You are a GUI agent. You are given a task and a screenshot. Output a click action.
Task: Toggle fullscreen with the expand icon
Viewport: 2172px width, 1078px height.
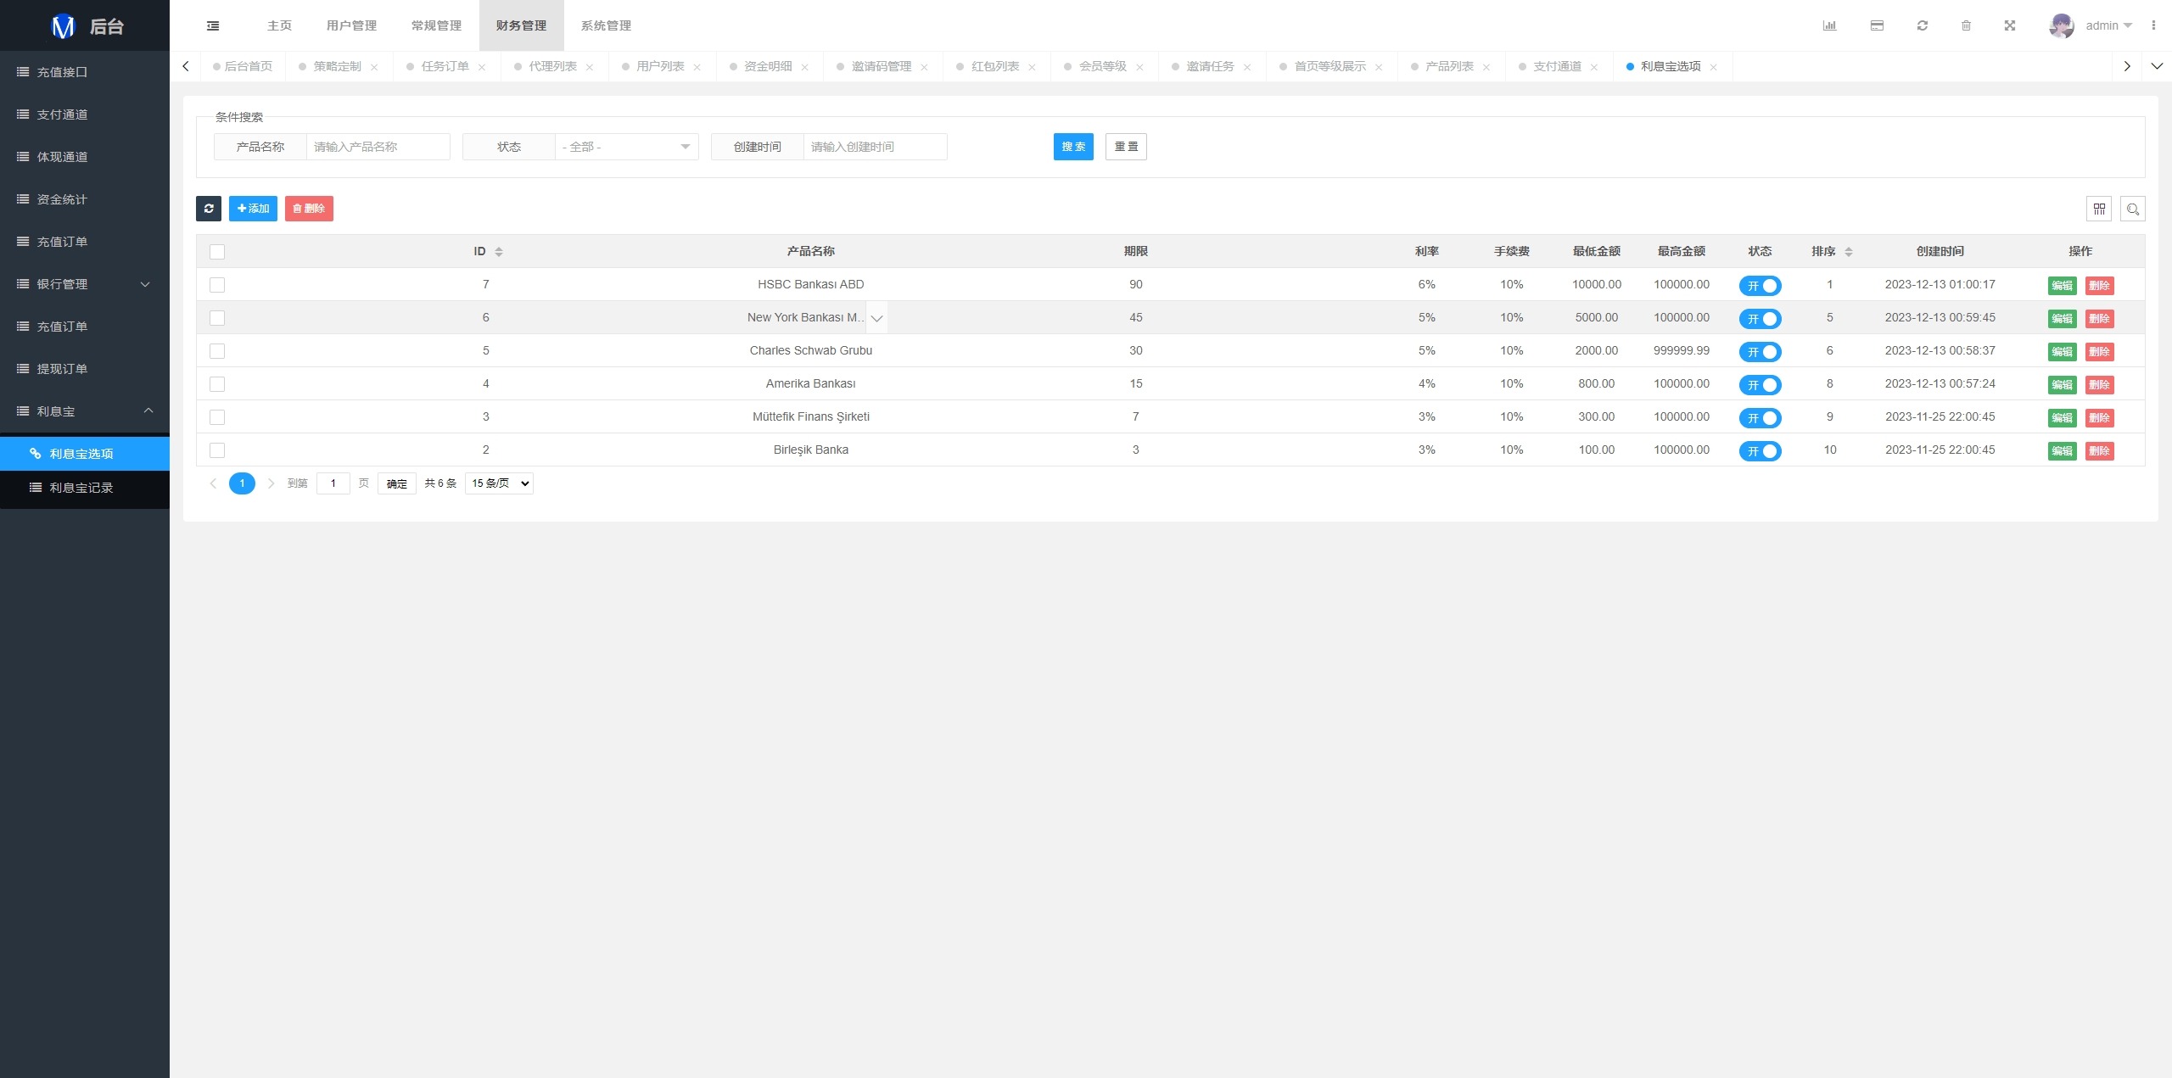[x=2010, y=25]
